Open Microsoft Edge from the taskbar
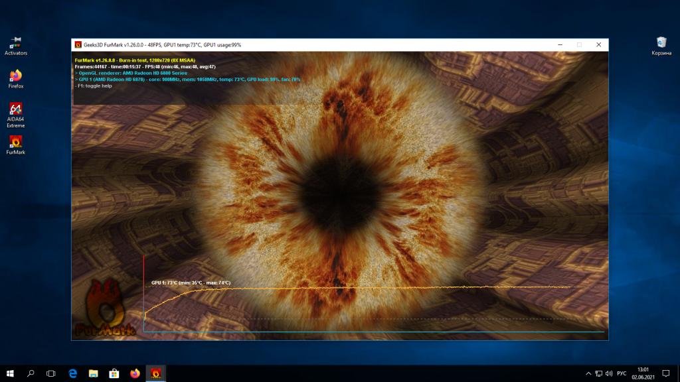The image size is (680, 382). point(72,373)
